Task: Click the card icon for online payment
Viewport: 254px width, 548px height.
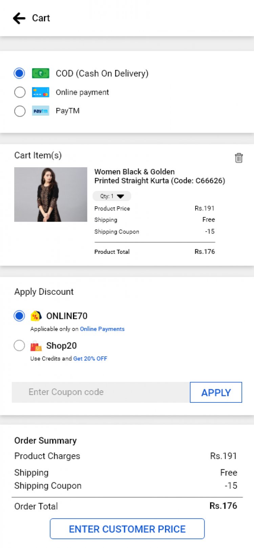Action: [x=41, y=92]
